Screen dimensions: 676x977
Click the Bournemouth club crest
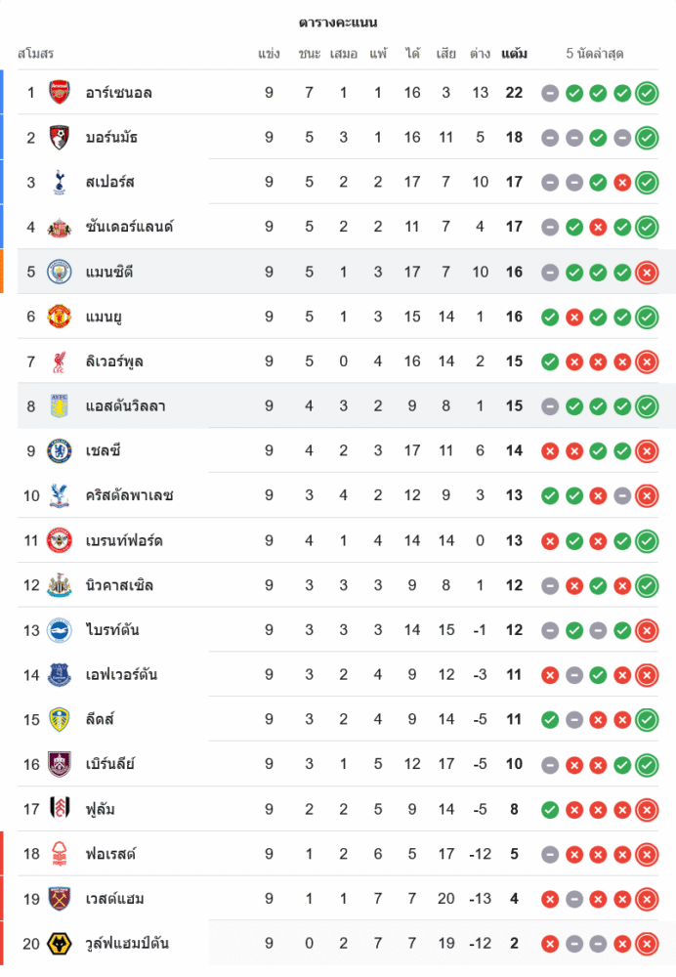click(60, 138)
